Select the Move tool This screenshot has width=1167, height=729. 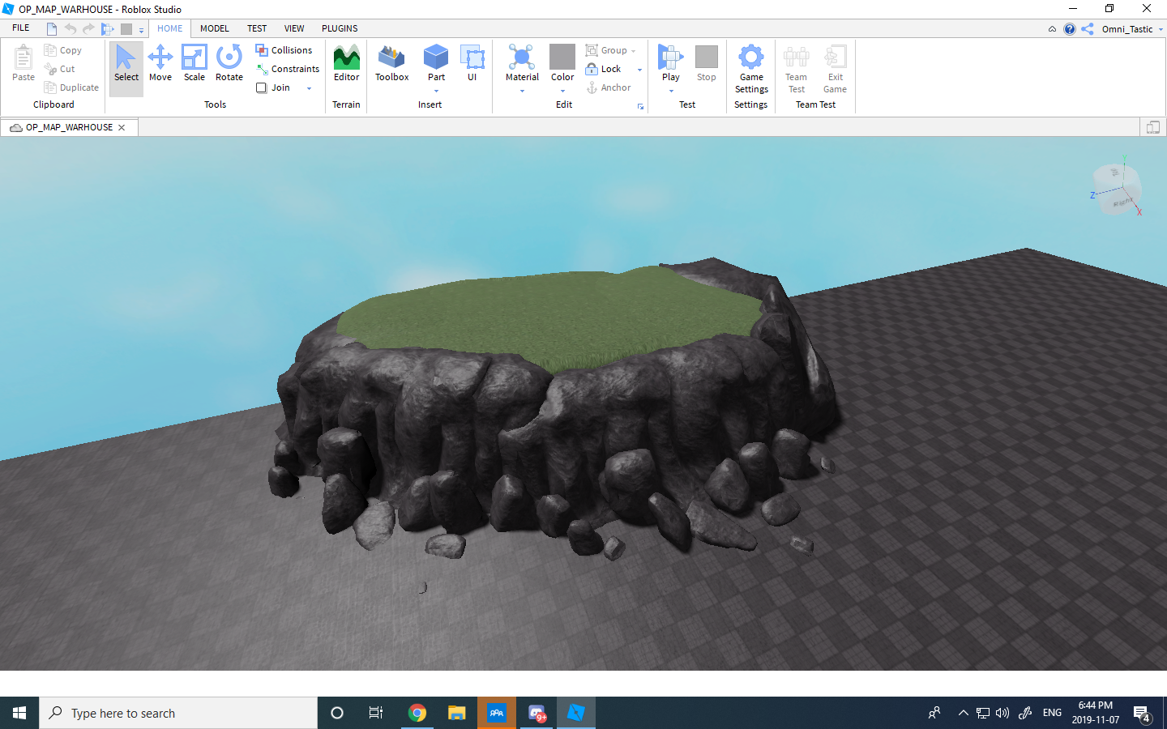click(x=160, y=65)
